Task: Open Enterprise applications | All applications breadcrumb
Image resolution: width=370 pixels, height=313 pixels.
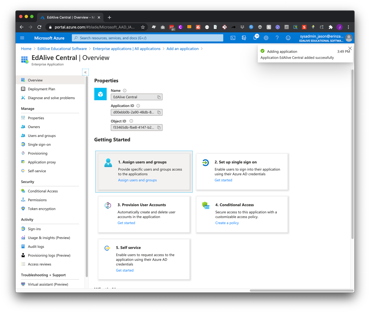Action: pos(127,49)
